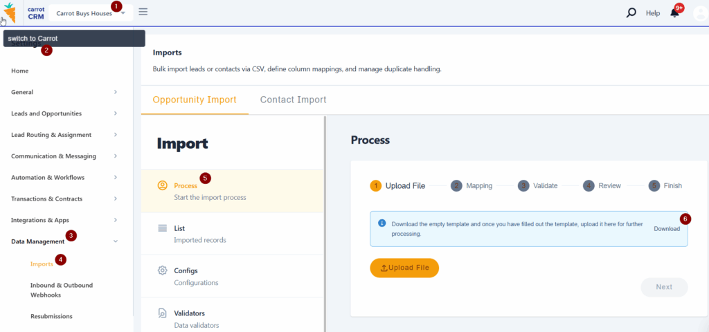Toggle the hamburger sidebar menu icon
This screenshot has width=709, height=332.
point(143,12)
